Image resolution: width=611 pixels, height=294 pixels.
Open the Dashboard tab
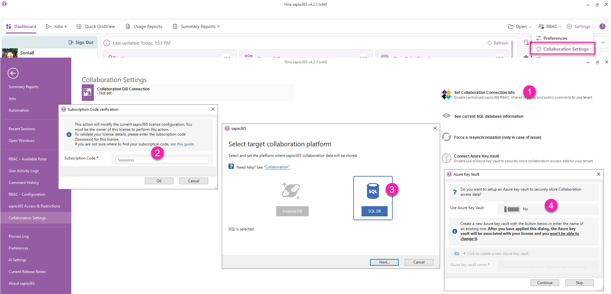pyautogui.click(x=21, y=26)
